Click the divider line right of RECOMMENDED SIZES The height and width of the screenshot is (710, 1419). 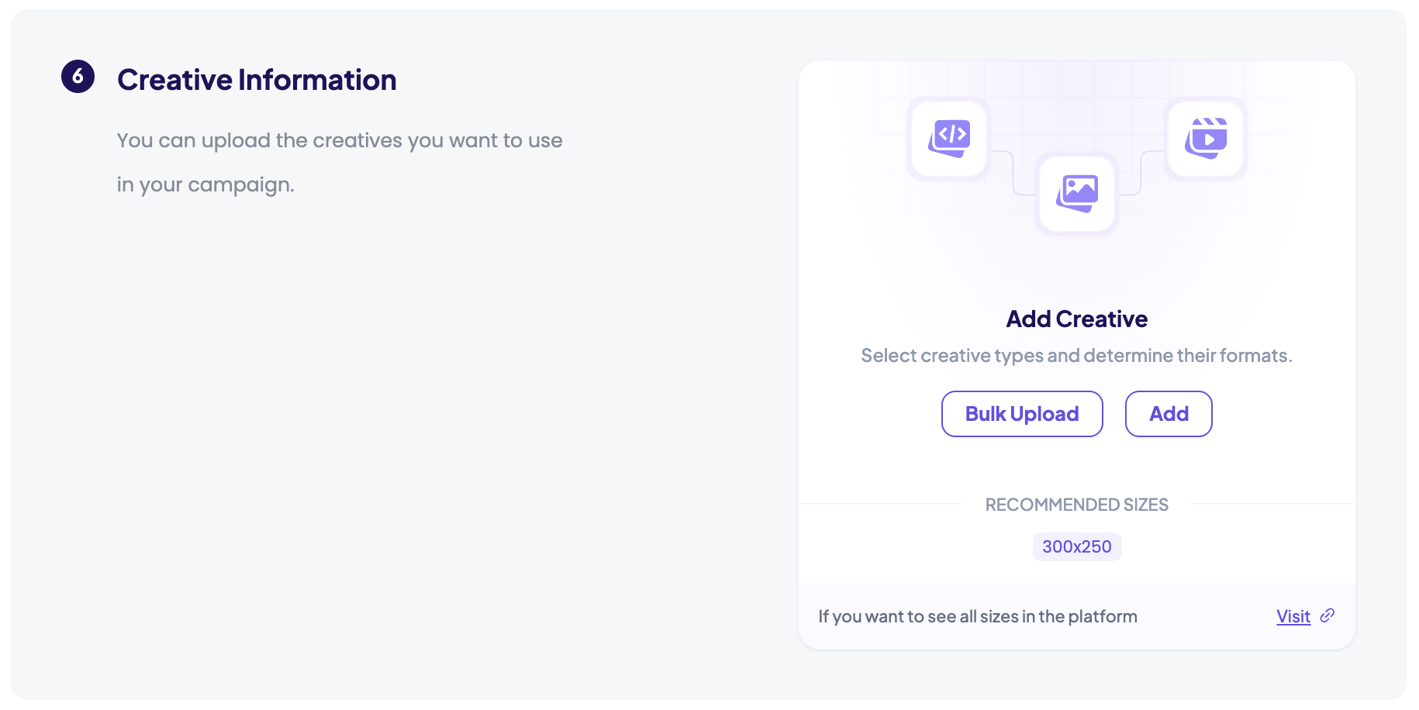click(x=1273, y=504)
